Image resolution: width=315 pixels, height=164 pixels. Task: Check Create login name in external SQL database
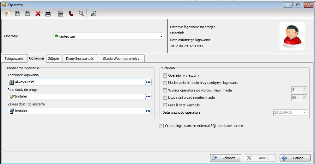click(x=161, y=126)
